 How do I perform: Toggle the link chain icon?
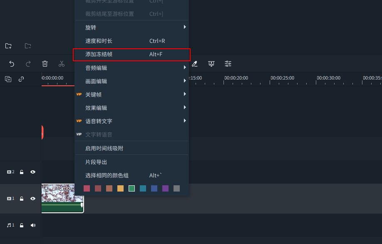click(x=21, y=79)
